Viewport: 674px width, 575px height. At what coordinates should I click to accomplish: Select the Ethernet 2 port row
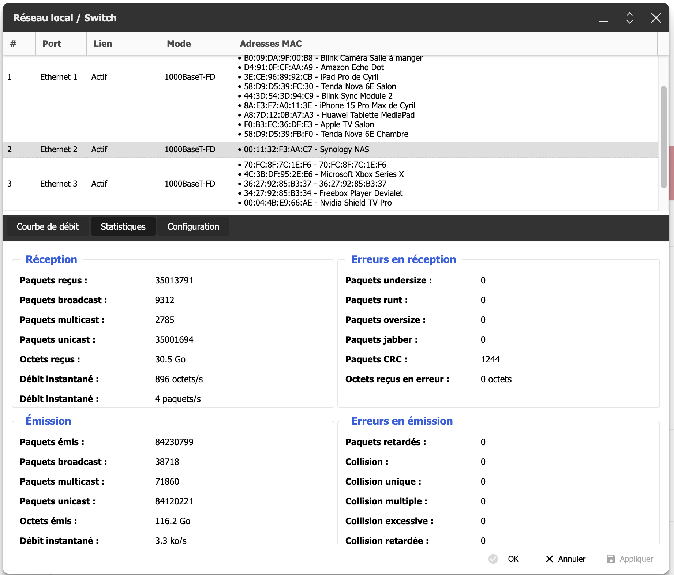330,149
